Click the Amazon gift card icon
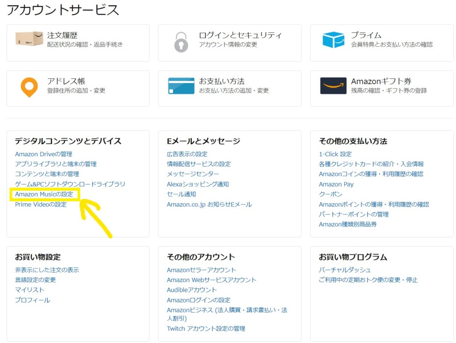 pyautogui.click(x=333, y=86)
